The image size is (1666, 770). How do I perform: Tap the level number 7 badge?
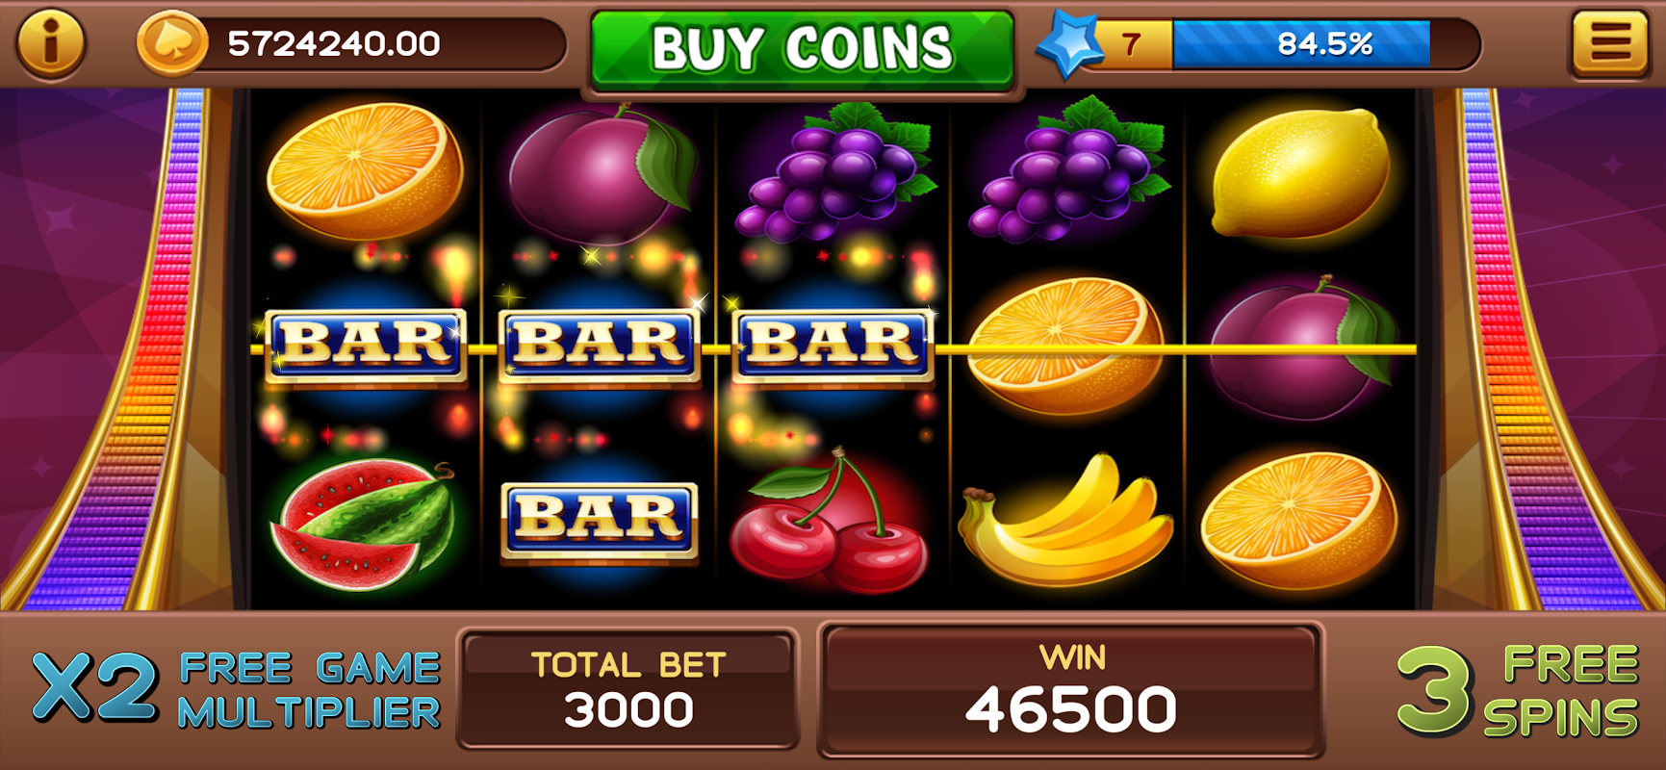[x=1132, y=44]
